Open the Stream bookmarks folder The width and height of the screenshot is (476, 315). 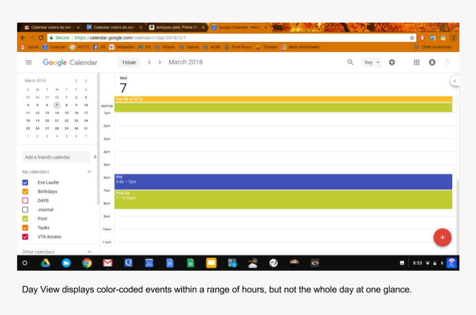pos(165,47)
